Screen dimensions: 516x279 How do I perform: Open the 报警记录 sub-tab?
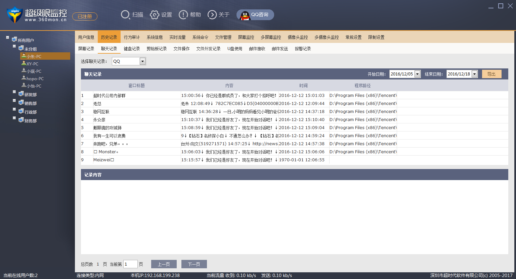303,49
